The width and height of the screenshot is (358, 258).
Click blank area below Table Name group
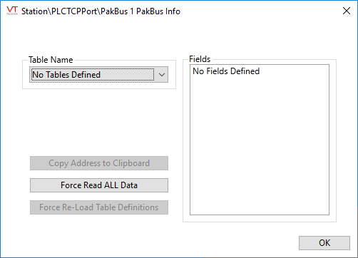pos(99,121)
